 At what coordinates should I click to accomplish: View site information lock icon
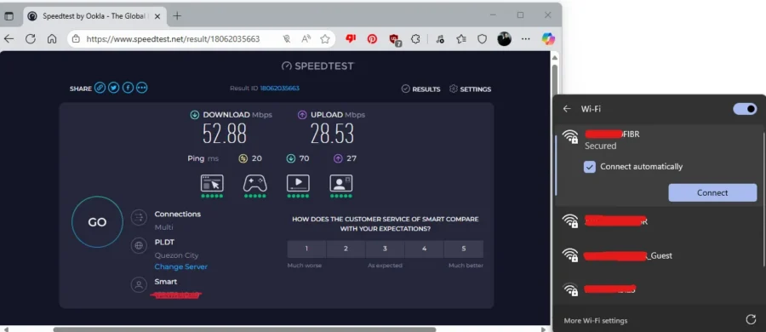(76, 39)
